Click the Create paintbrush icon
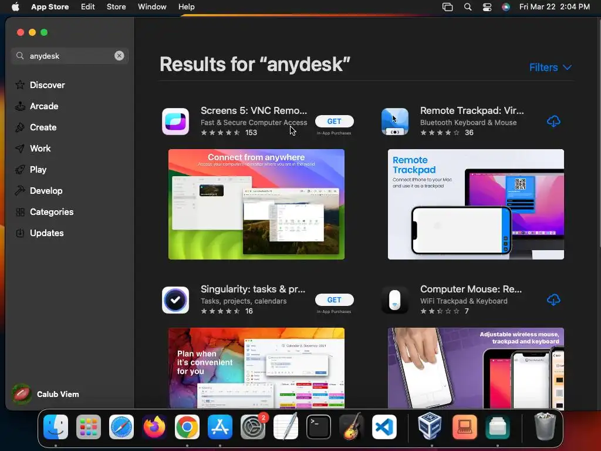 (20, 127)
